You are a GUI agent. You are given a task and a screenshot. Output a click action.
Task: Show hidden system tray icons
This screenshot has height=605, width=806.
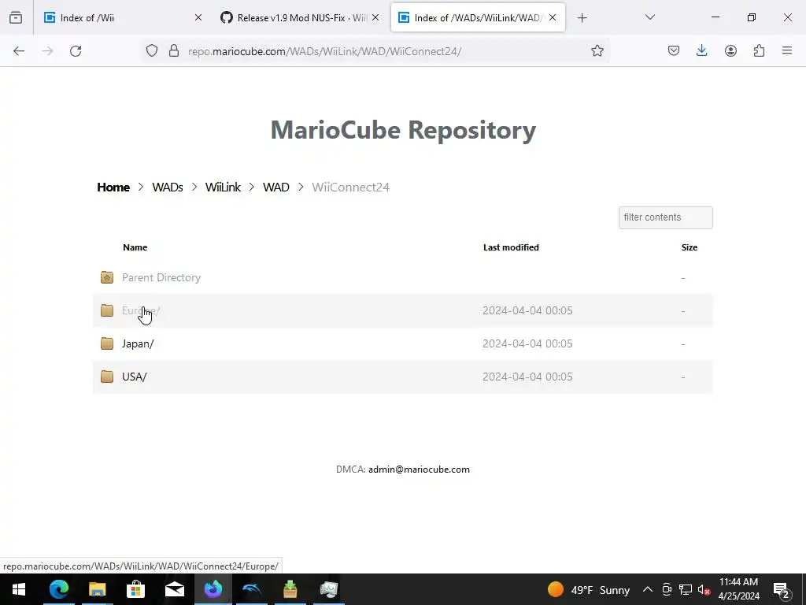(648, 589)
